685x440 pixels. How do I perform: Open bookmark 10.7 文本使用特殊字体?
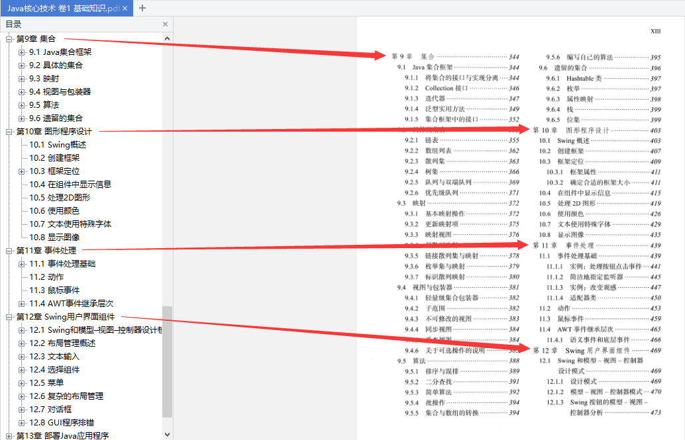click(70, 224)
